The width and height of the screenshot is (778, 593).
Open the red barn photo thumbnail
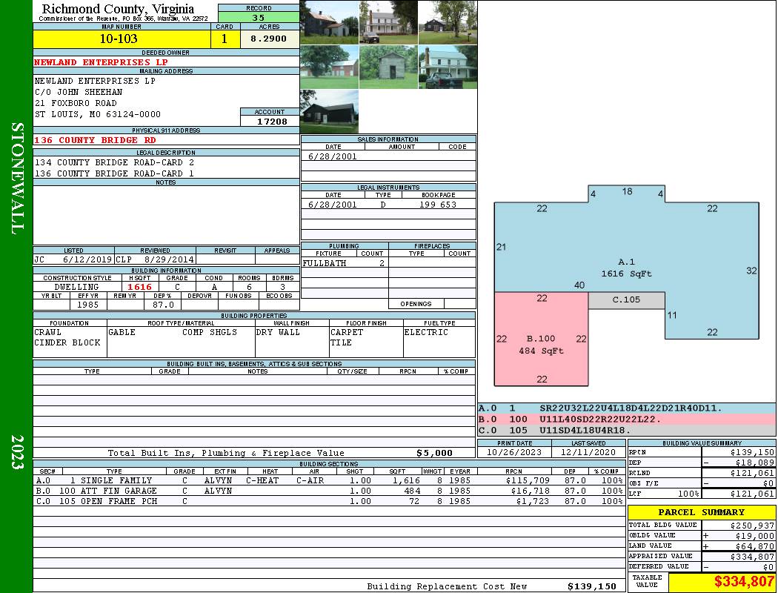coord(329,67)
